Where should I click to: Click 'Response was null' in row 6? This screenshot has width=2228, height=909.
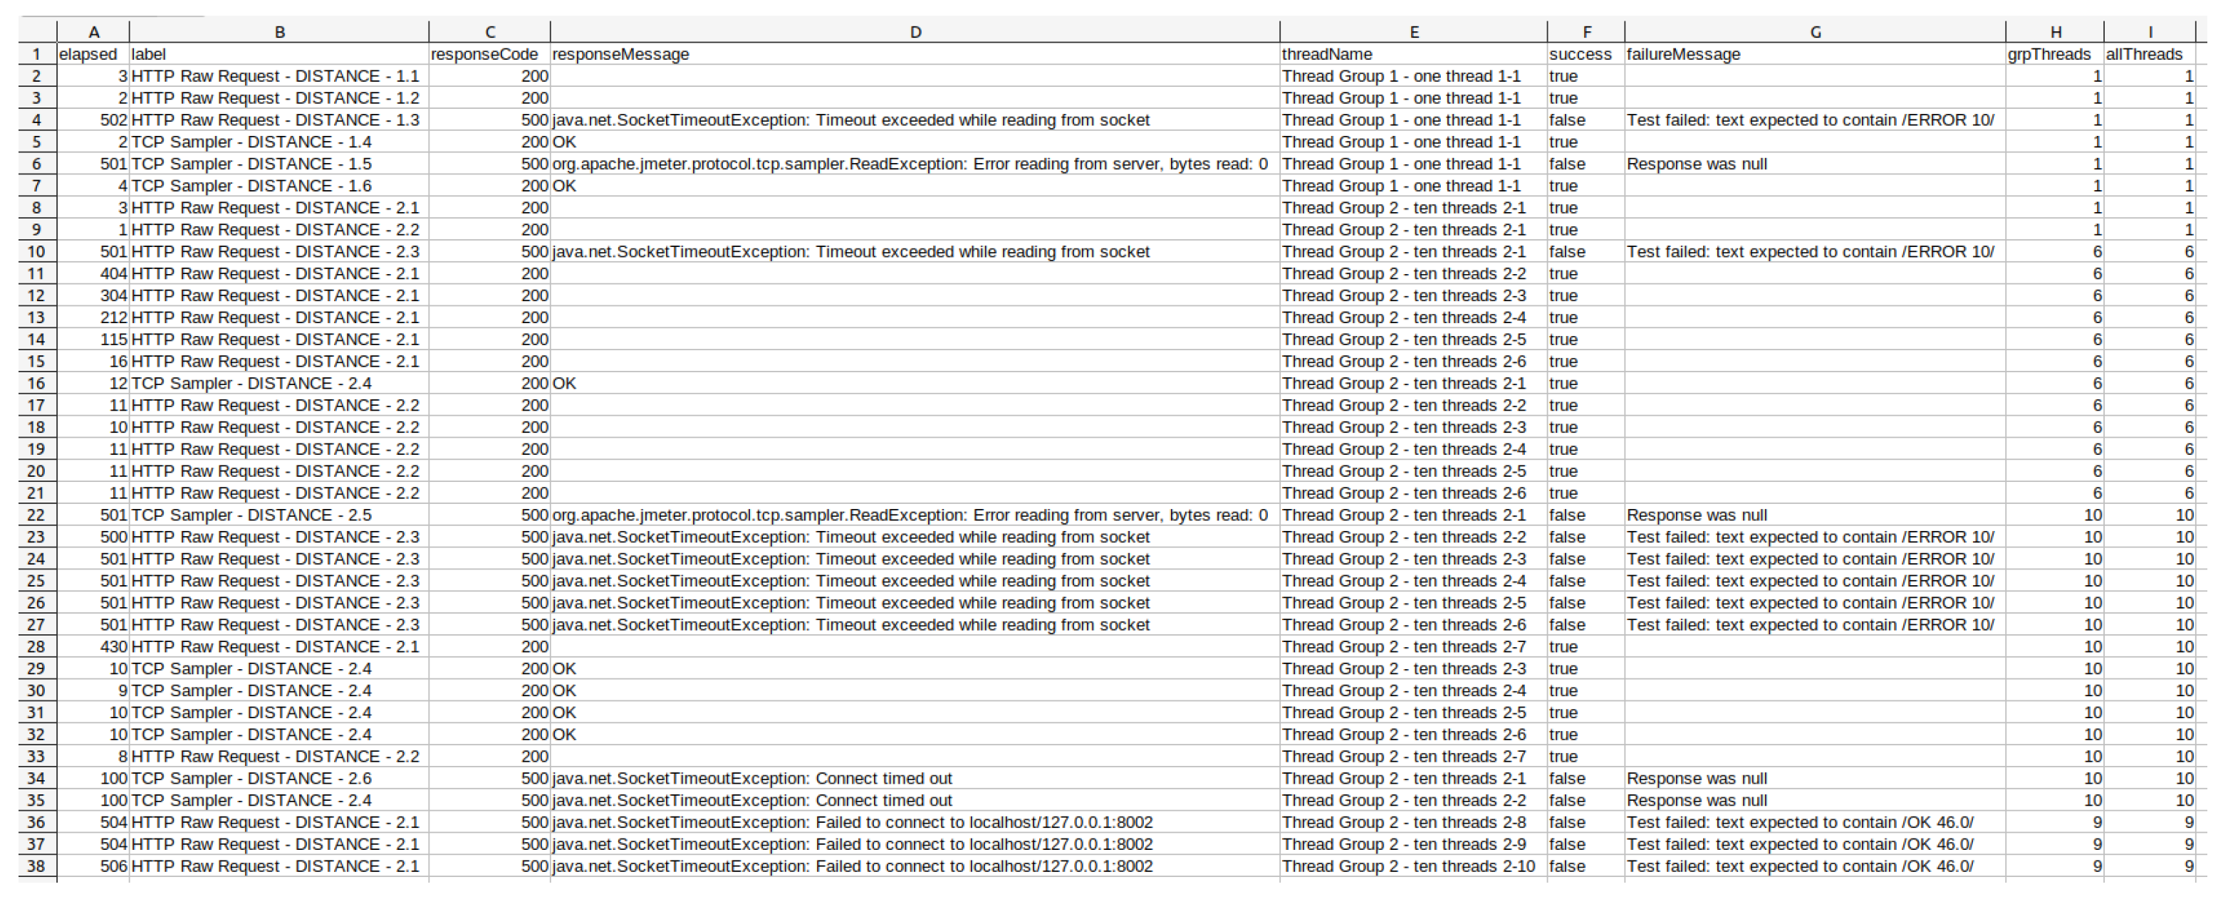click(x=1696, y=164)
